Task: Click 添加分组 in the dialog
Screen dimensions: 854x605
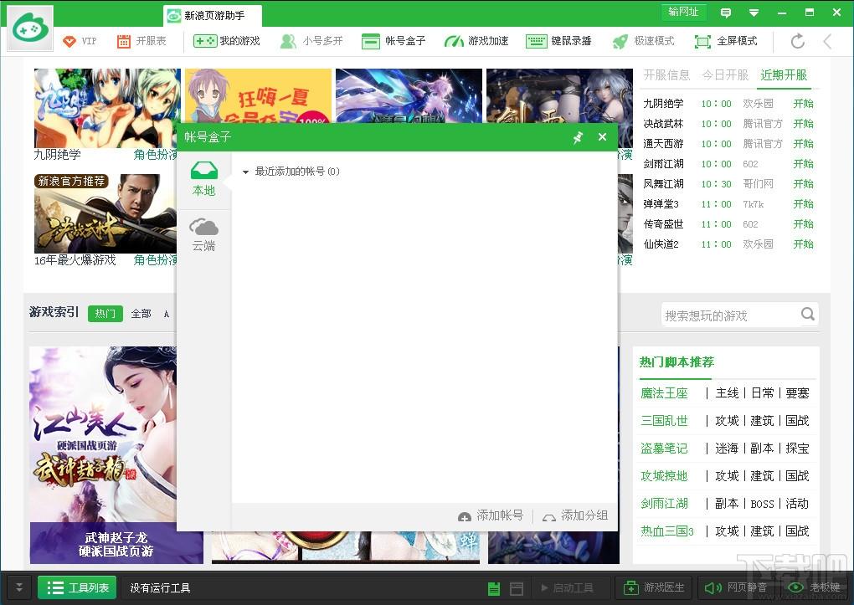Action: pyautogui.click(x=575, y=515)
